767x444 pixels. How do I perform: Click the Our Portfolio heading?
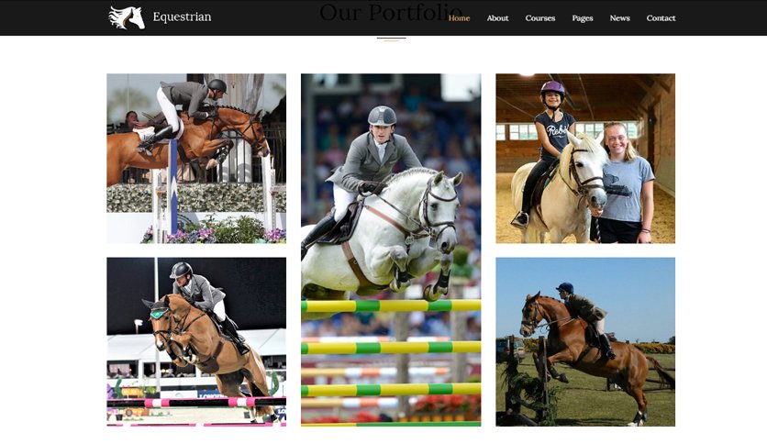coord(390,12)
